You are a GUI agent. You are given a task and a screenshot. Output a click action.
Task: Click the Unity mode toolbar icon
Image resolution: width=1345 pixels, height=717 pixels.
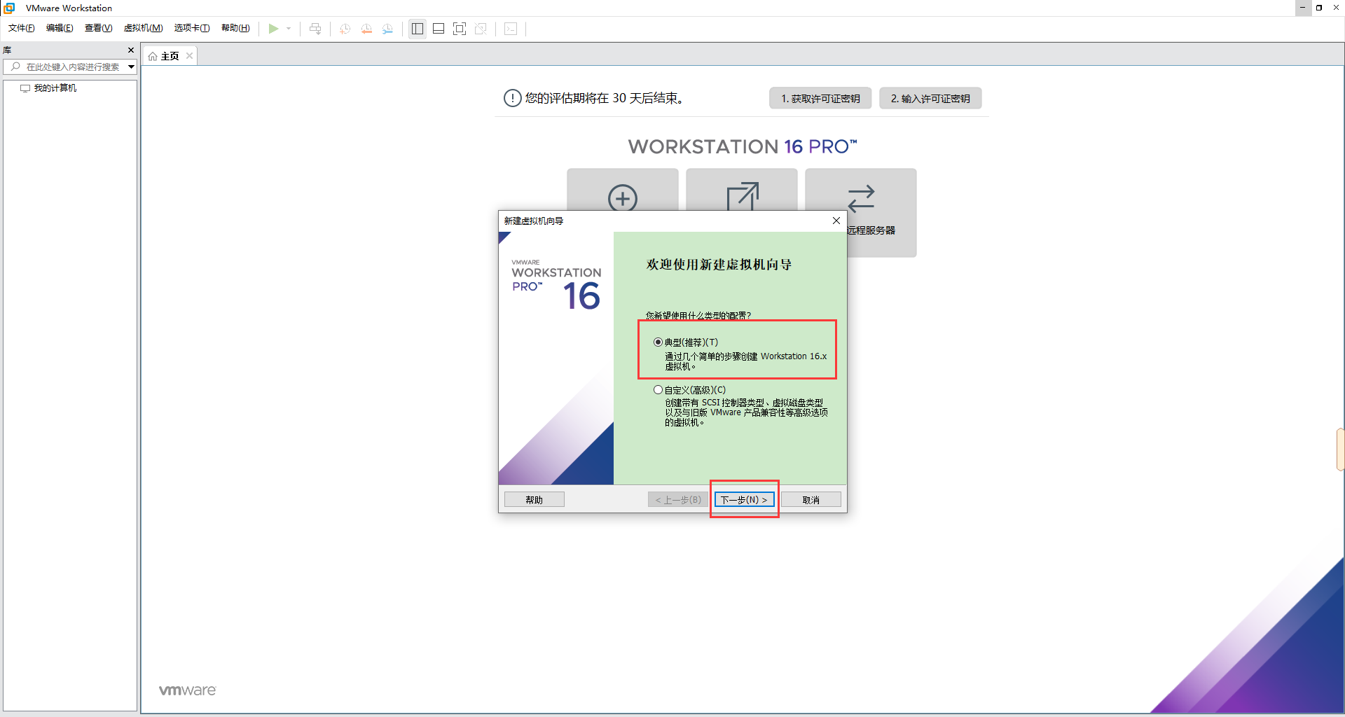pyautogui.click(x=481, y=29)
